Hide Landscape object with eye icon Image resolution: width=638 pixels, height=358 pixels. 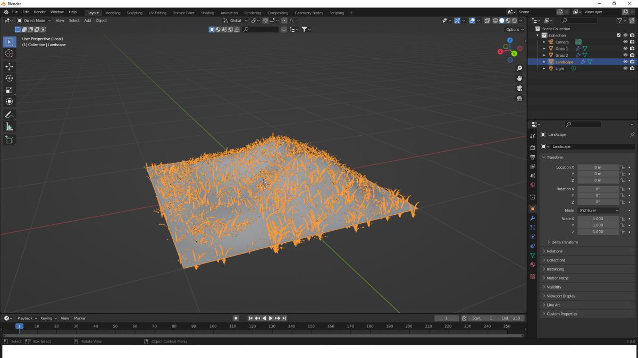[625, 62]
